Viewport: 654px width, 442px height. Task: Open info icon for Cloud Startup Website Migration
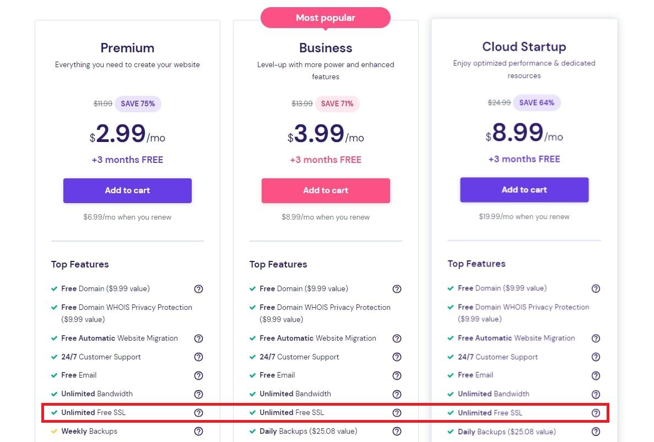click(x=596, y=339)
